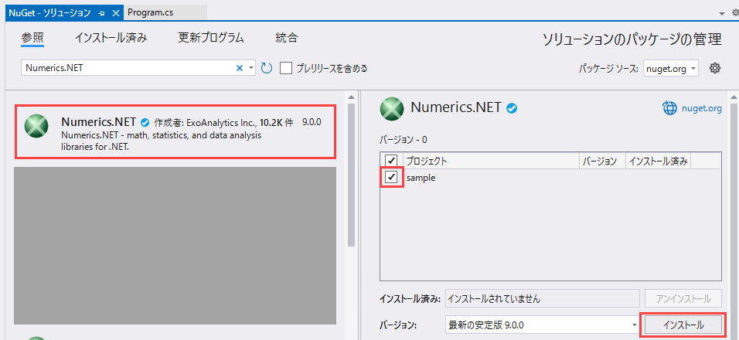Switch to インストール済み tab
This screenshot has height=340, width=739.
(x=111, y=38)
